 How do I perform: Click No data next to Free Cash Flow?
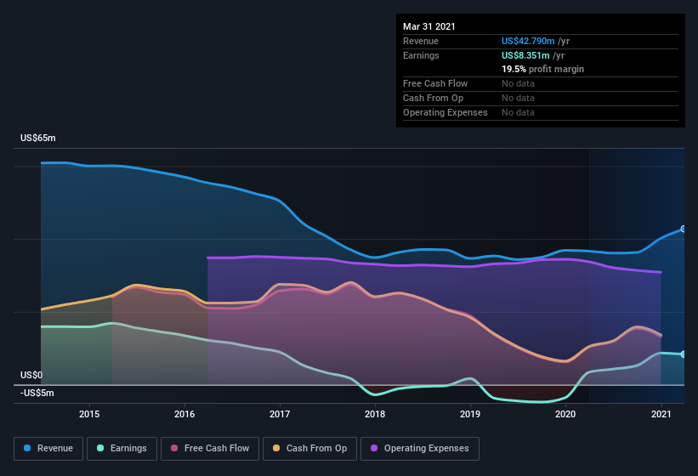coord(518,83)
